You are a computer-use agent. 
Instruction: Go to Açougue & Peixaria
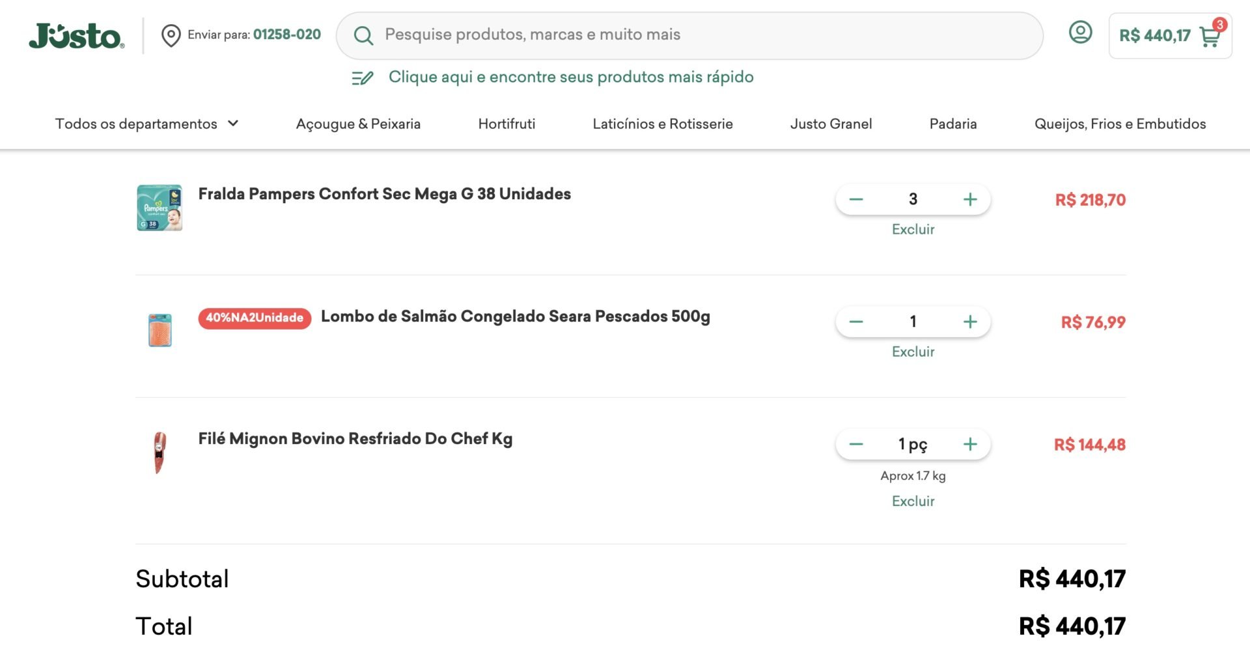click(x=358, y=124)
